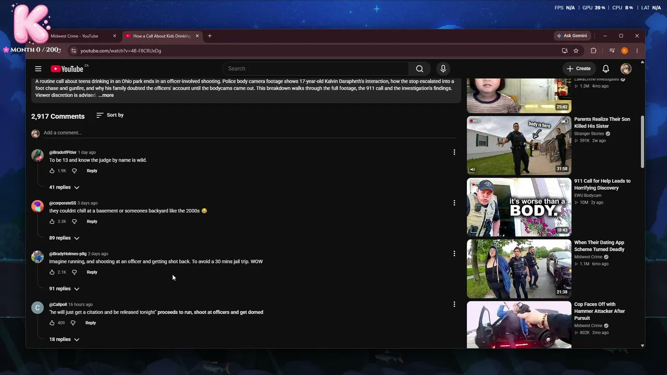Open video titled When Their Dating App Scheme Turned Deadly
This screenshot has height=375, width=667.
click(x=599, y=246)
